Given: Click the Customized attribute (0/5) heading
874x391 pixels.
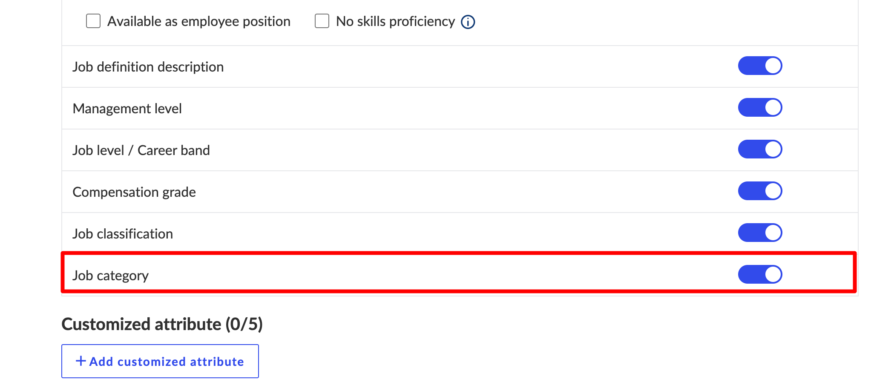Looking at the screenshot, I should [162, 324].
